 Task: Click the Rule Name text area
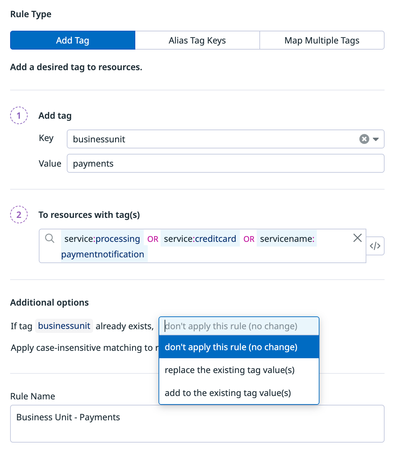pyautogui.click(x=197, y=423)
